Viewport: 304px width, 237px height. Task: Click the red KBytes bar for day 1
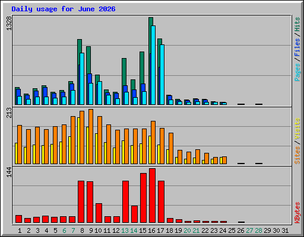18,219
